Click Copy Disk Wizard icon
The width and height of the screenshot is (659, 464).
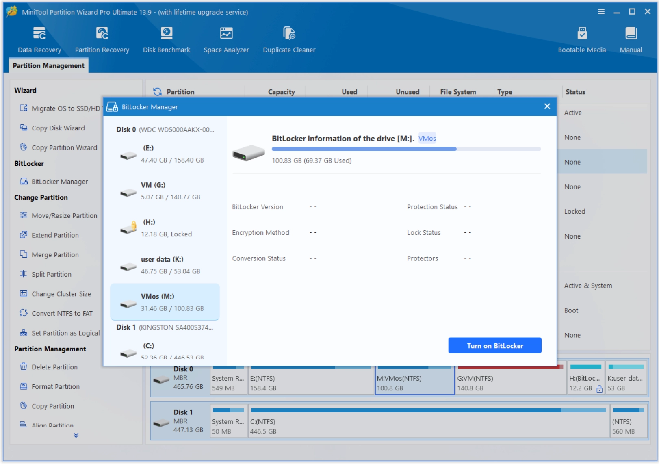[24, 128]
